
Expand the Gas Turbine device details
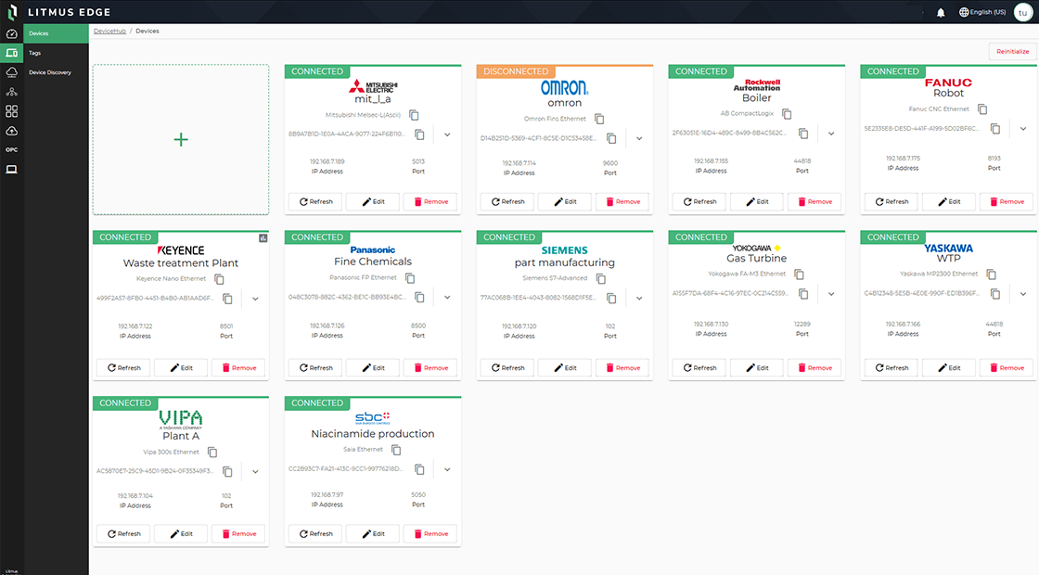831,293
